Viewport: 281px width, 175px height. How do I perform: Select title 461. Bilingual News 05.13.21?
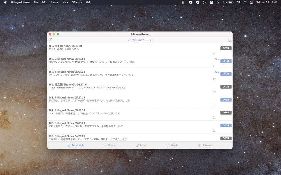coord(67,110)
